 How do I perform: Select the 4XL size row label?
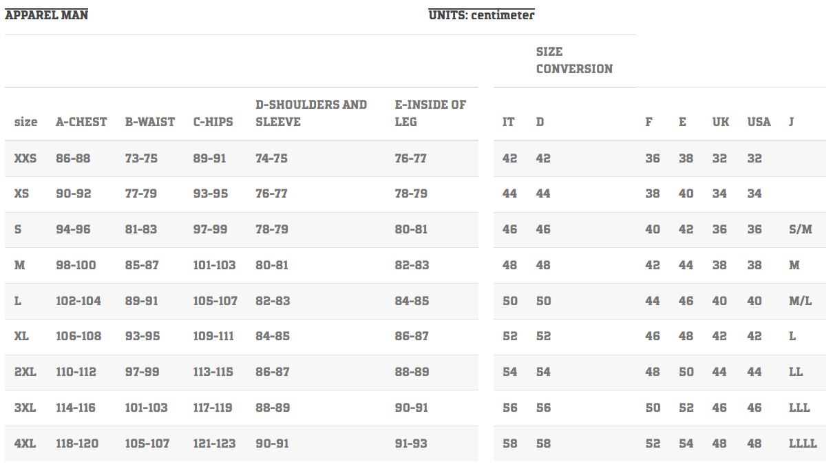coord(25,444)
